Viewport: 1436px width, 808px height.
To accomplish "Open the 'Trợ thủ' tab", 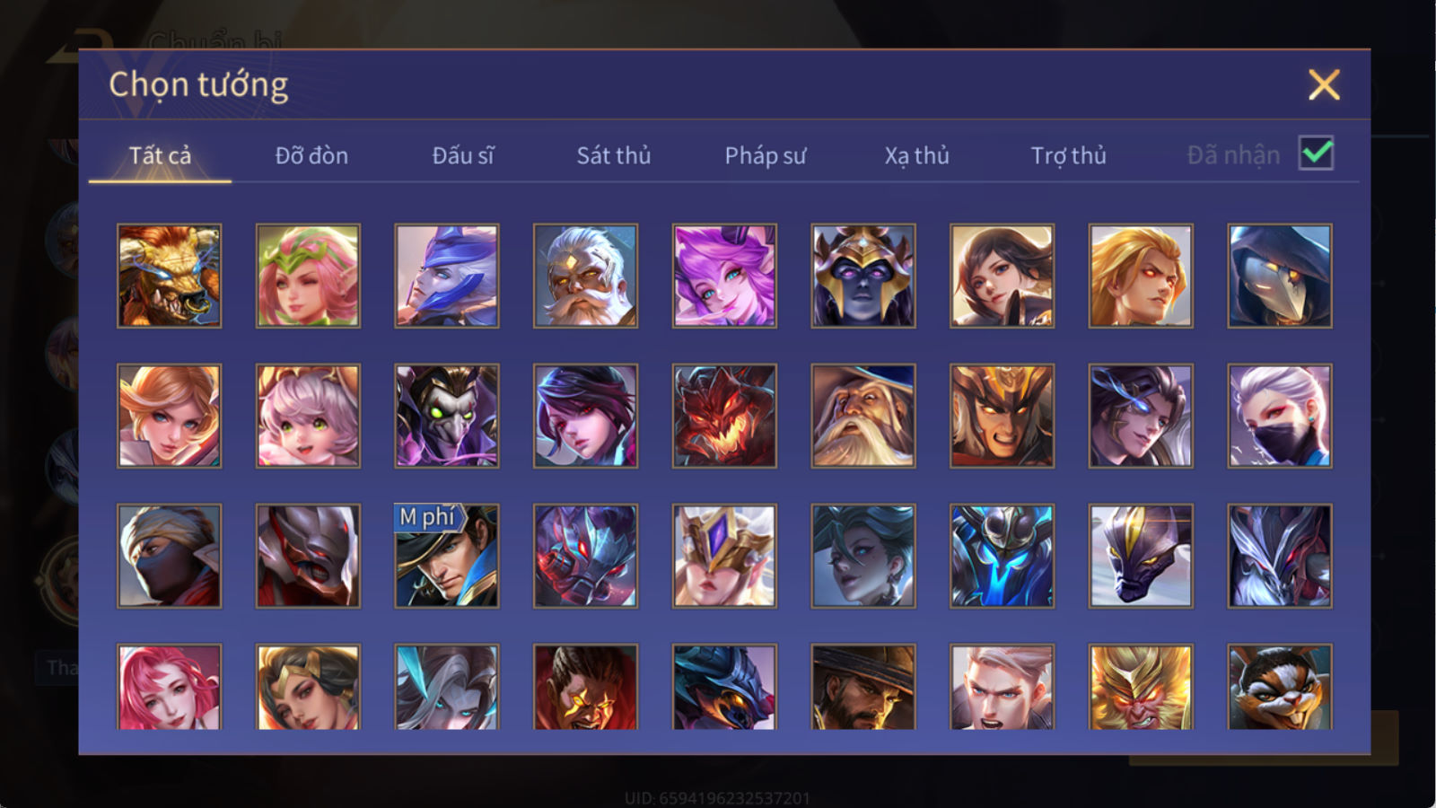I will [1068, 155].
